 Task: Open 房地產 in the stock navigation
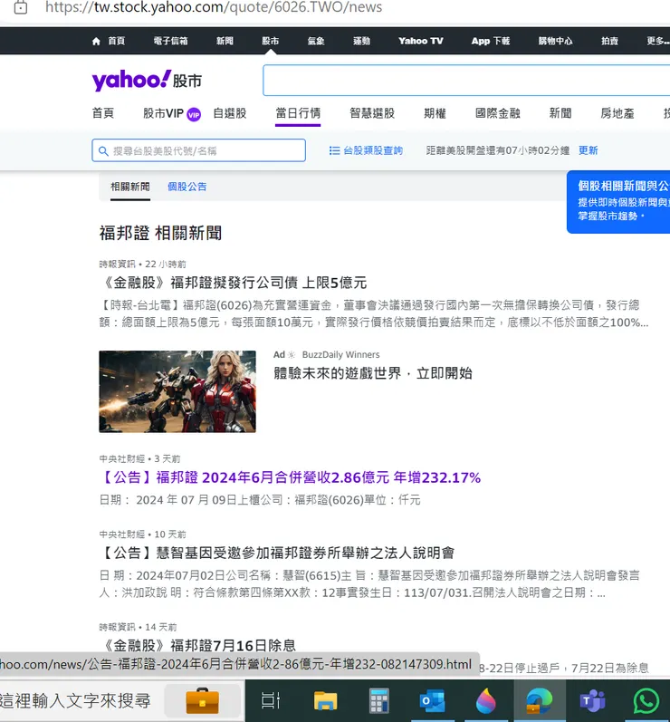(617, 113)
